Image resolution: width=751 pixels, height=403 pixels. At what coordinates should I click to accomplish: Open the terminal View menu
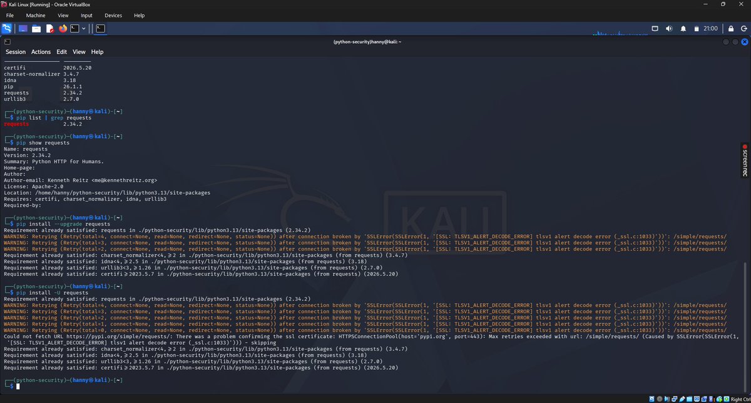tap(79, 52)
